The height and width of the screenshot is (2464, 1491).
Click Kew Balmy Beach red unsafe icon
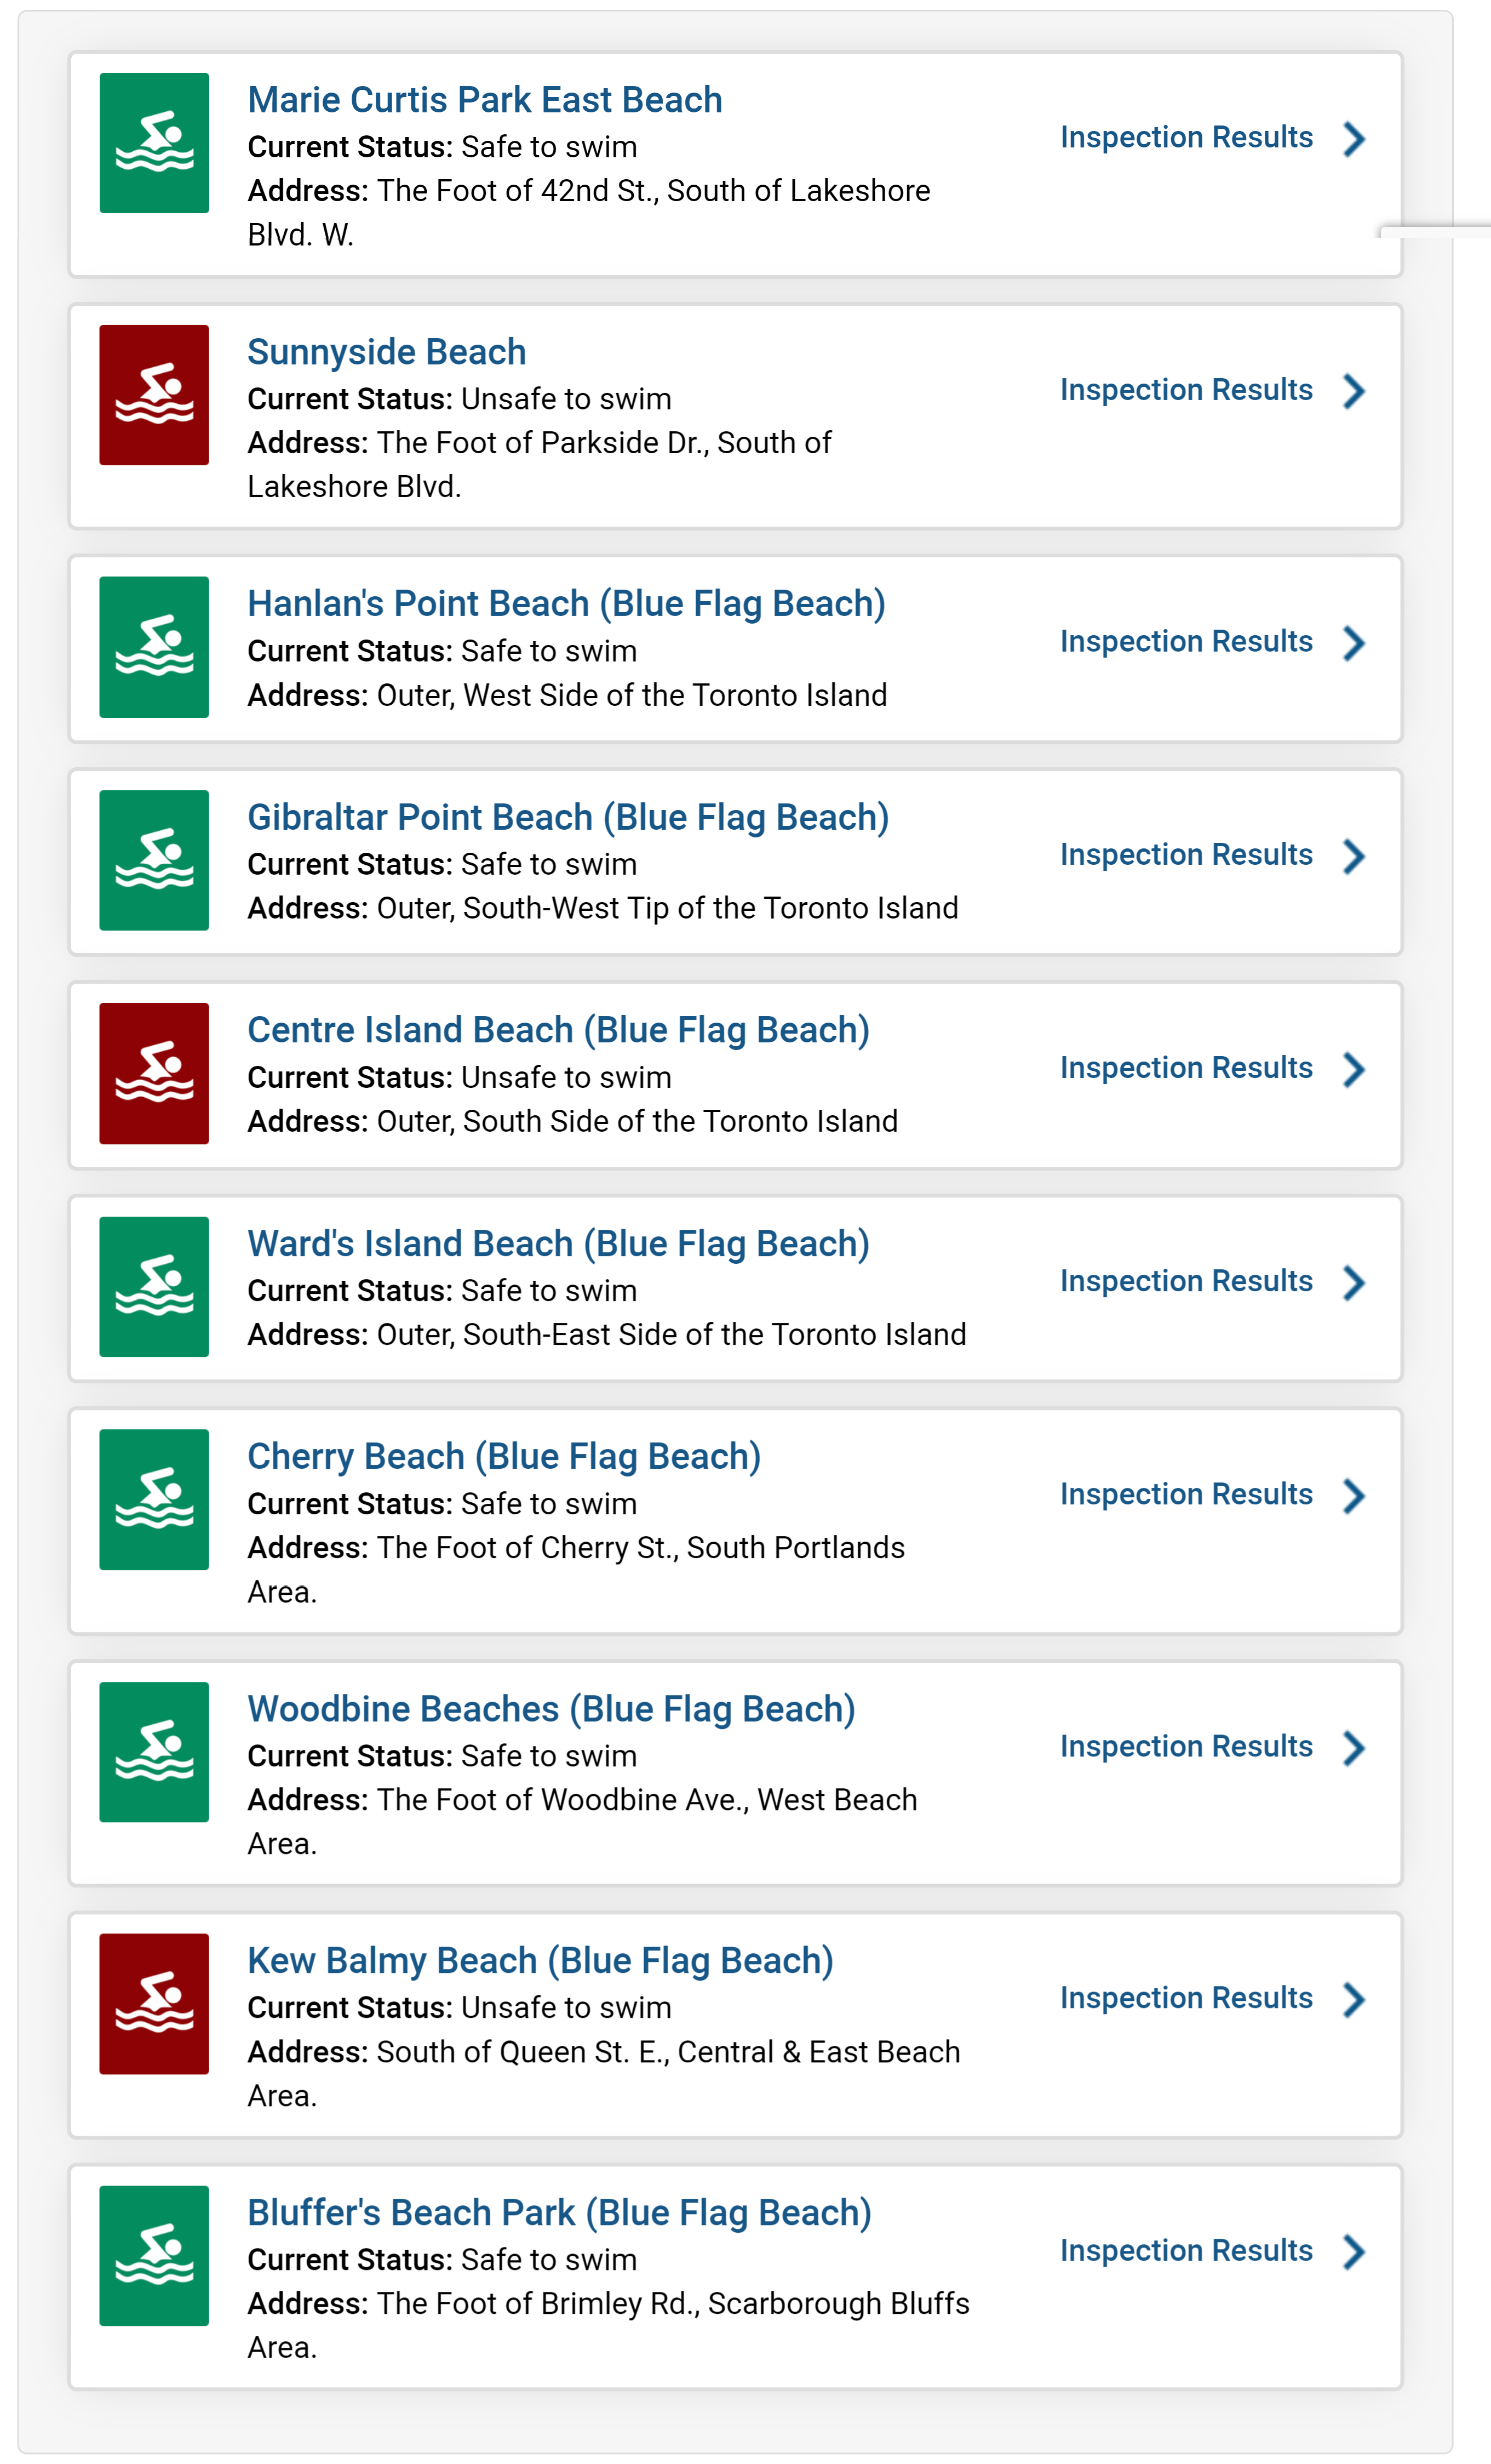[x=154, y=2004]
